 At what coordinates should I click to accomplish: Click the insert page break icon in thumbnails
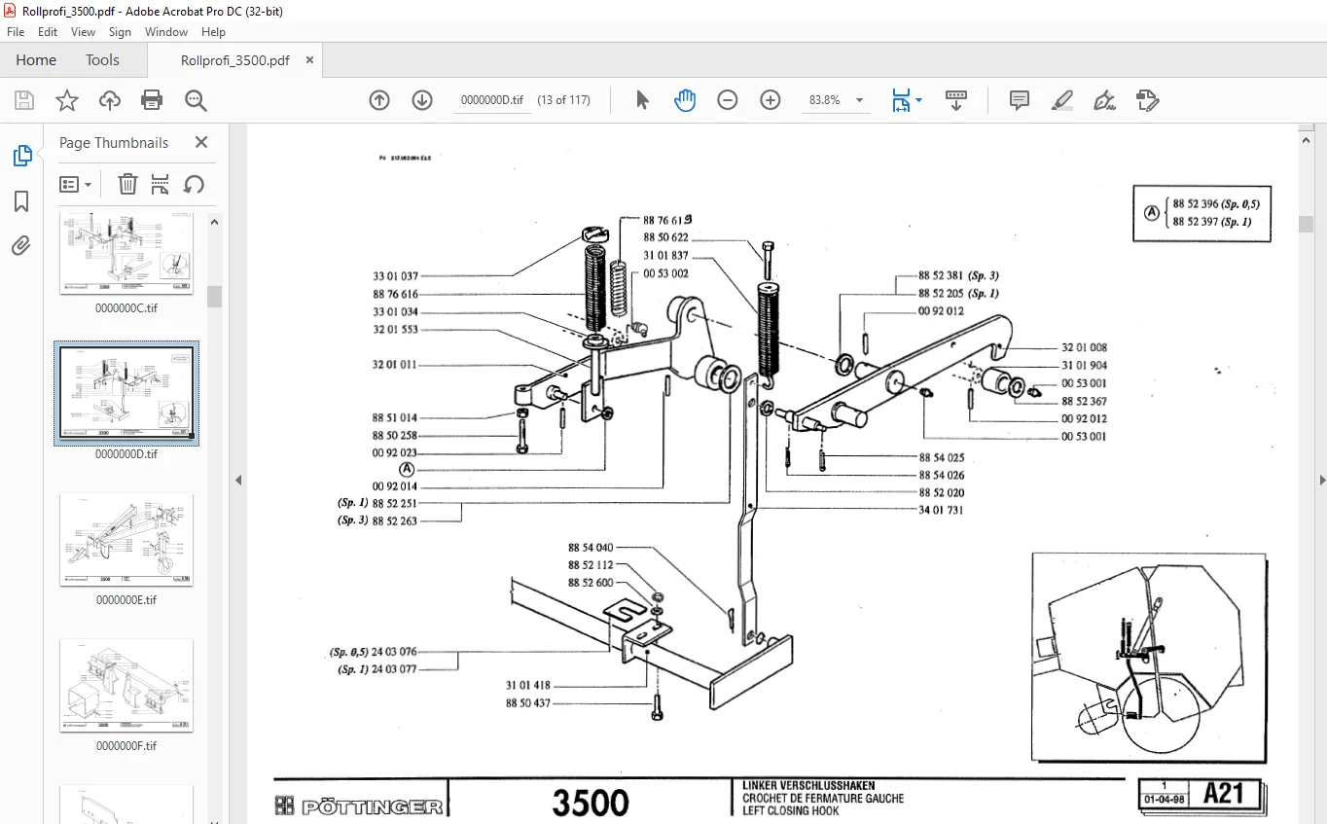(x=161, y=184)
